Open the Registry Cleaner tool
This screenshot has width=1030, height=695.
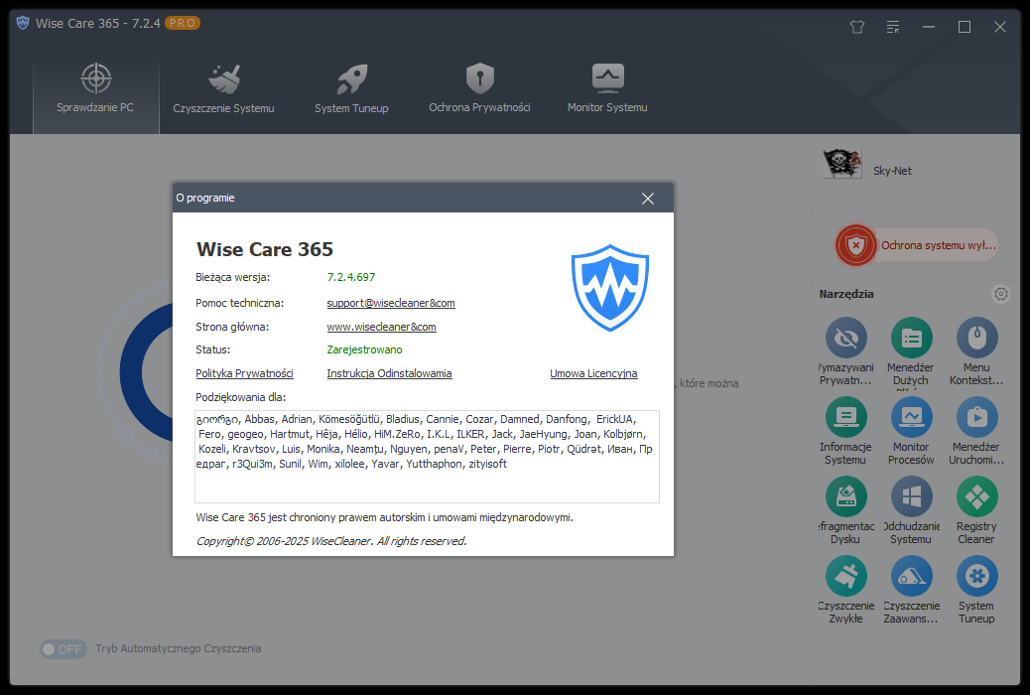(976, 496)
